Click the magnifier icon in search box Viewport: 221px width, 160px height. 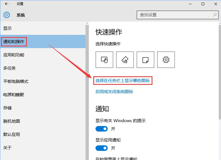click(215, 15)
